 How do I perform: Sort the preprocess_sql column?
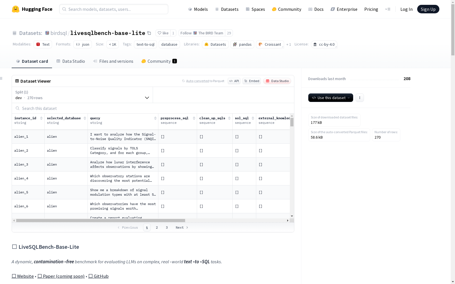194,118
